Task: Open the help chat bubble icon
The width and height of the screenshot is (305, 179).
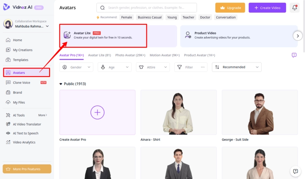Action: 295,171
